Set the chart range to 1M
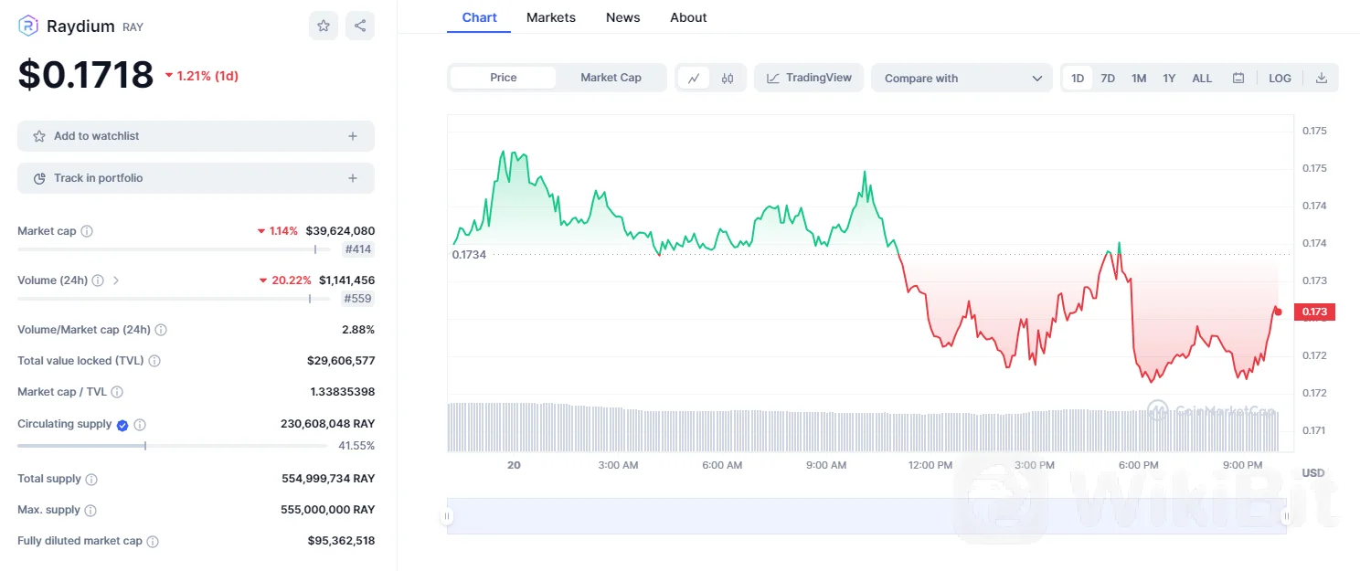 tap(1139, 78)
